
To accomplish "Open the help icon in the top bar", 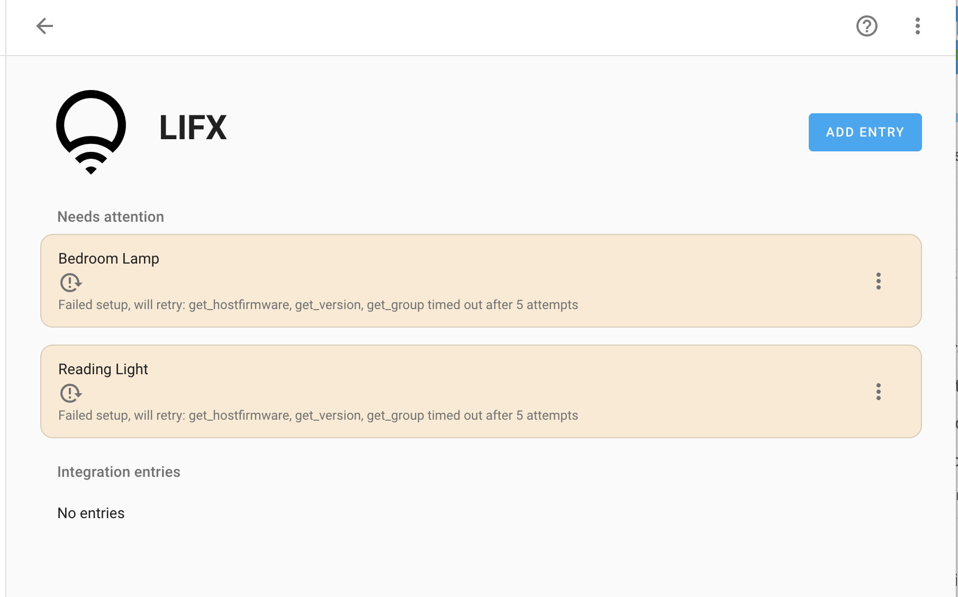I will (x=866, y=26).
